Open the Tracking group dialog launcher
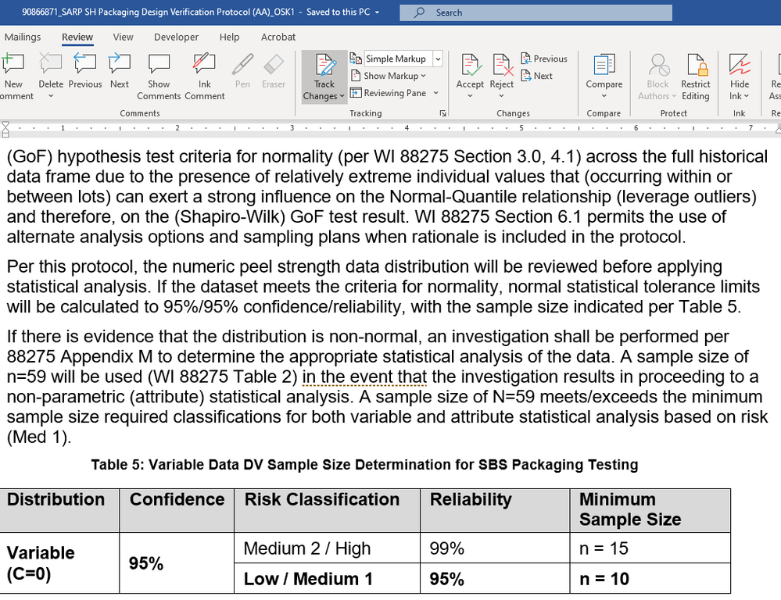Screen dimensions: 781x600 pyautogui.click(x=442, y=113)
